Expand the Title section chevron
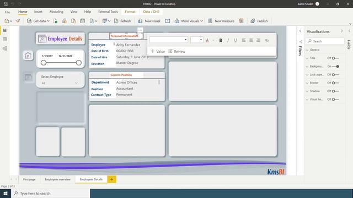Screen dimensions: 353x198 tap(307, 58)
